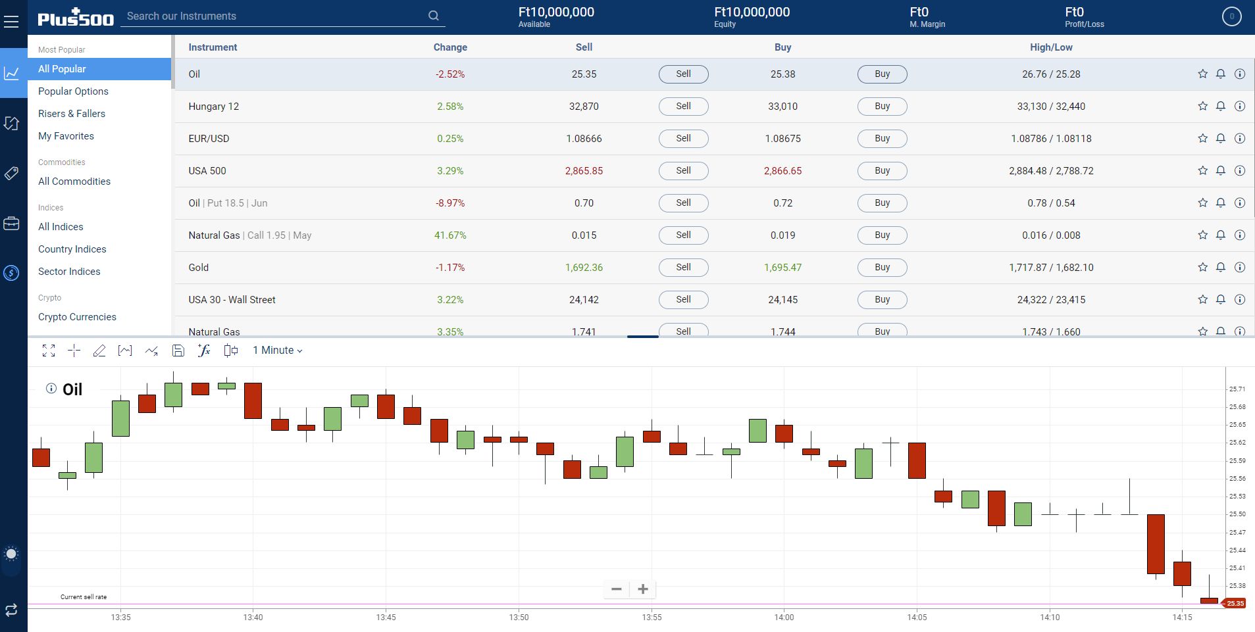Add Oil to favorites with star
The image size is (1255, 632).
[x=1202, y=74]
